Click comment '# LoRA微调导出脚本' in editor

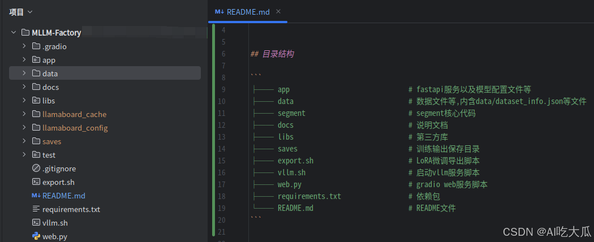coord(444,161)
